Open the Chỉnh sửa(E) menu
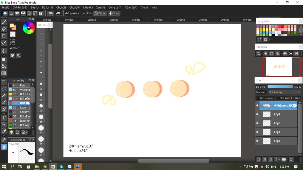This screenshot has height=170, width=303. click(x=20, y=7)
